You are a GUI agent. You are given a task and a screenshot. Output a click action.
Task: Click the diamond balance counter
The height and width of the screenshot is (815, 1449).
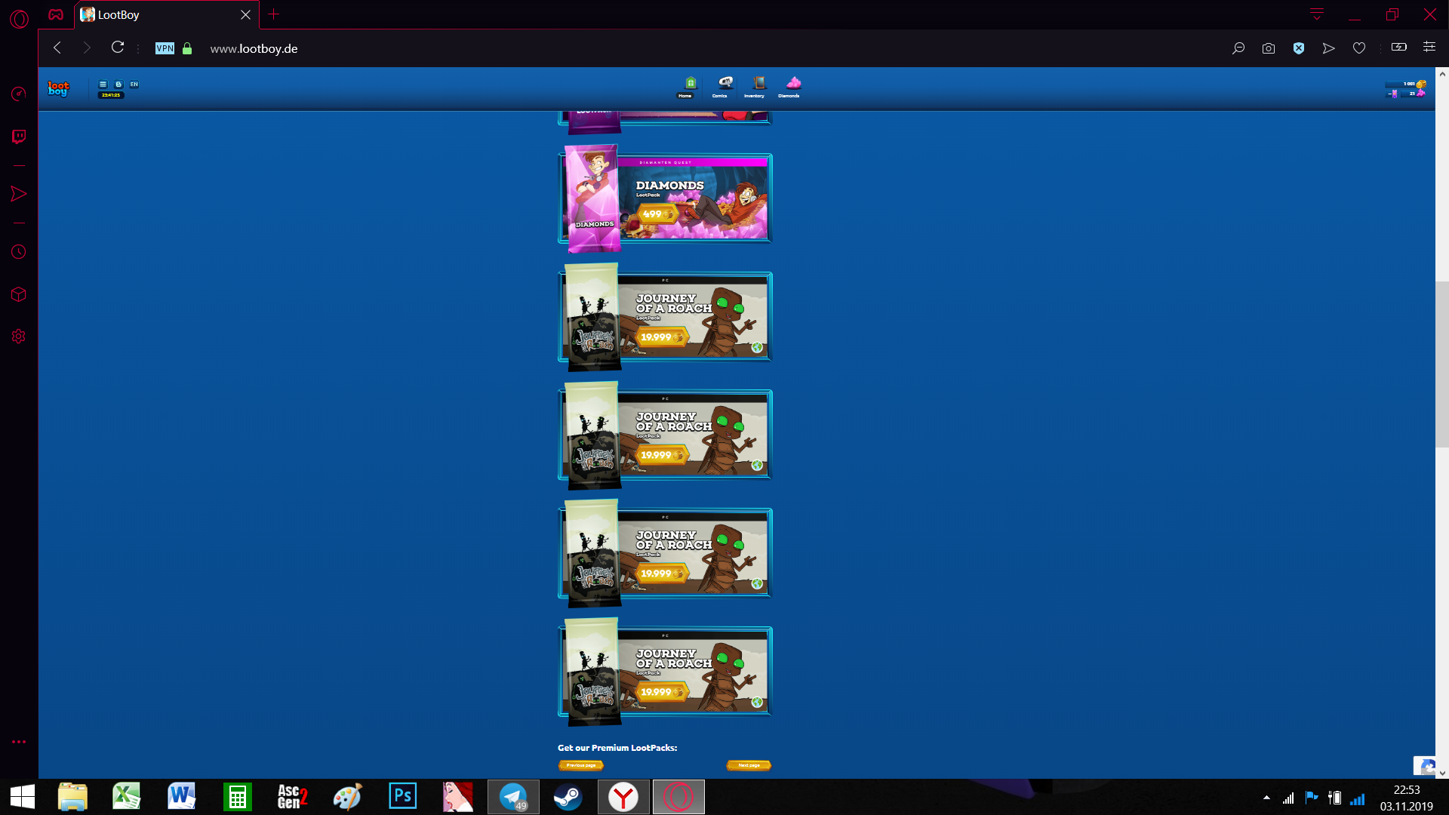point(1414,94)
